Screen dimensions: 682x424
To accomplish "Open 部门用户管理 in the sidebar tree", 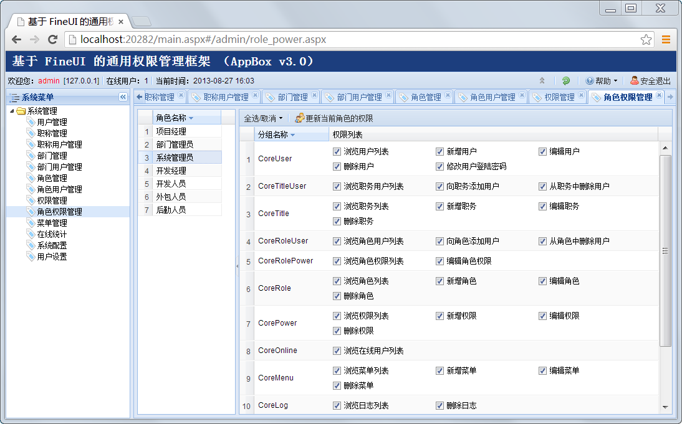I will [x=60, y=167].
